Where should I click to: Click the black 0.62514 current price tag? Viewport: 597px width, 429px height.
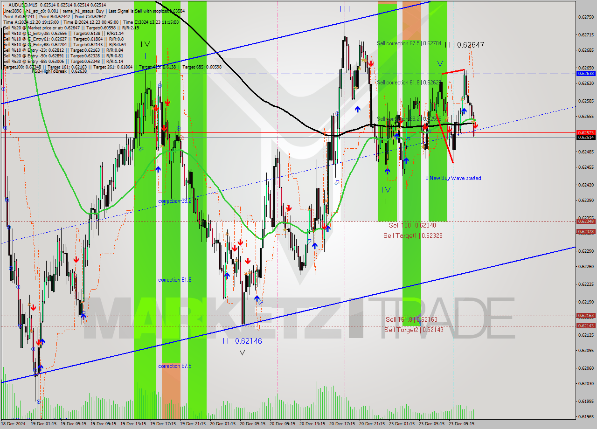tap(586, 138)
